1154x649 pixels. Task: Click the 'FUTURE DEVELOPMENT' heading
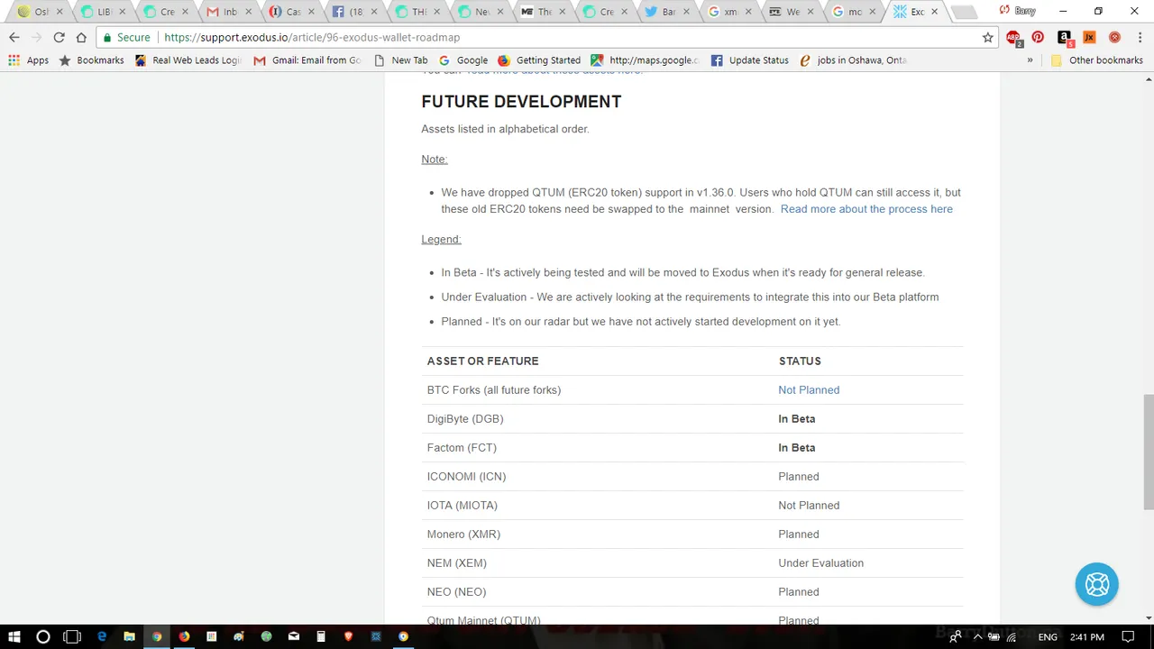521,102
